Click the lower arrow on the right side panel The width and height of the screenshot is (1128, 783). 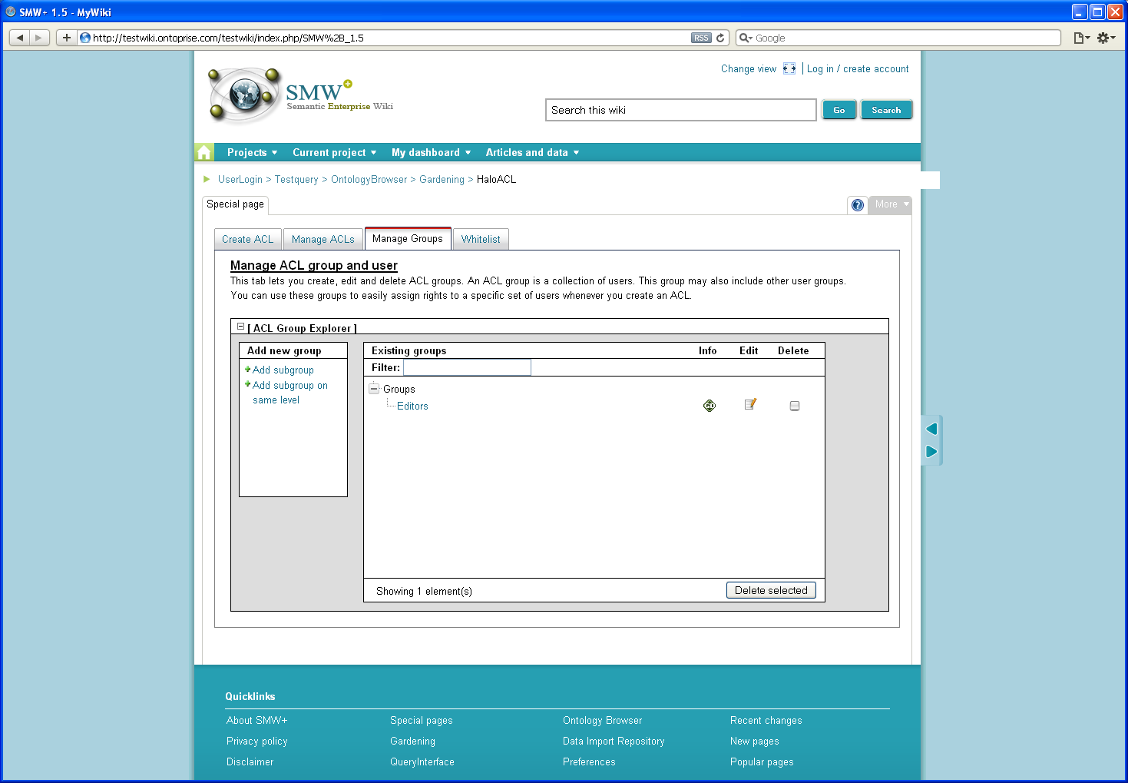coord(931,451)
